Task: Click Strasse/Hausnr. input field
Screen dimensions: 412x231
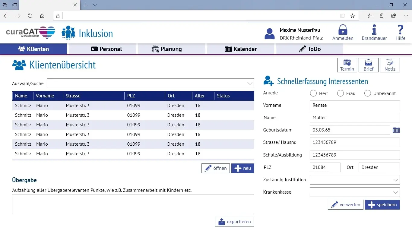Action: [x=355, y=142]
